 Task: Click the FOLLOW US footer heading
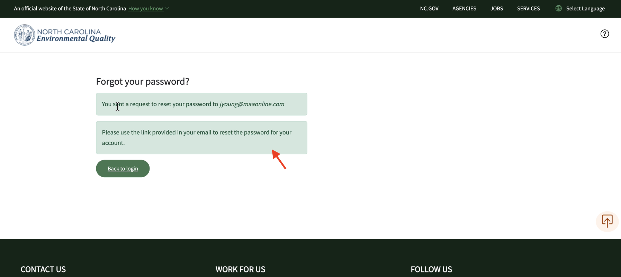tap(431, 269)
